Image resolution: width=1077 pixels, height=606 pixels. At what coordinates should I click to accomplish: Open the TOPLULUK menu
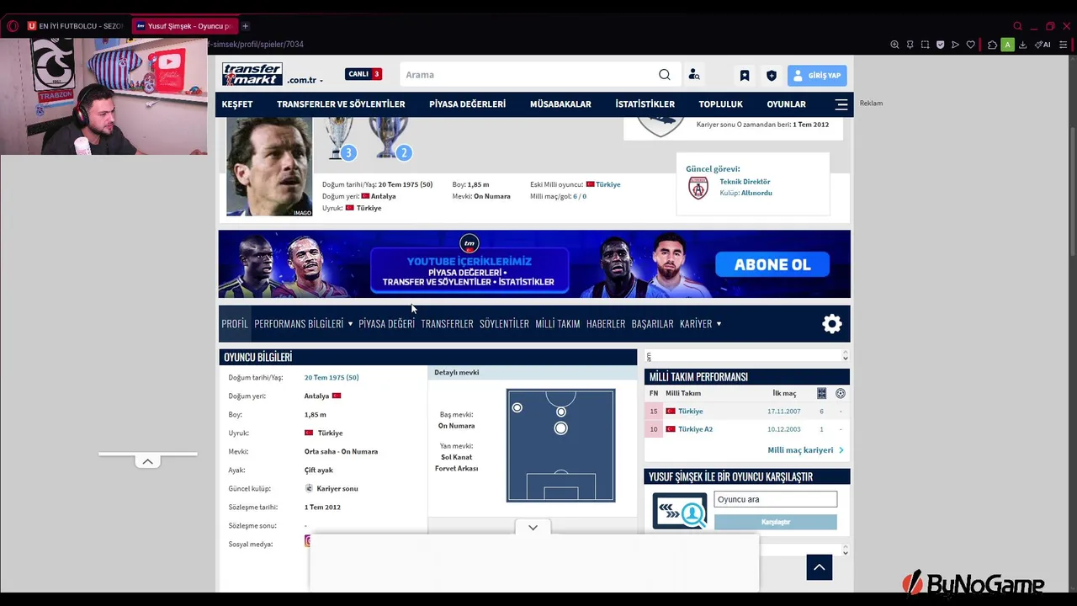click(x=720, y=104)
